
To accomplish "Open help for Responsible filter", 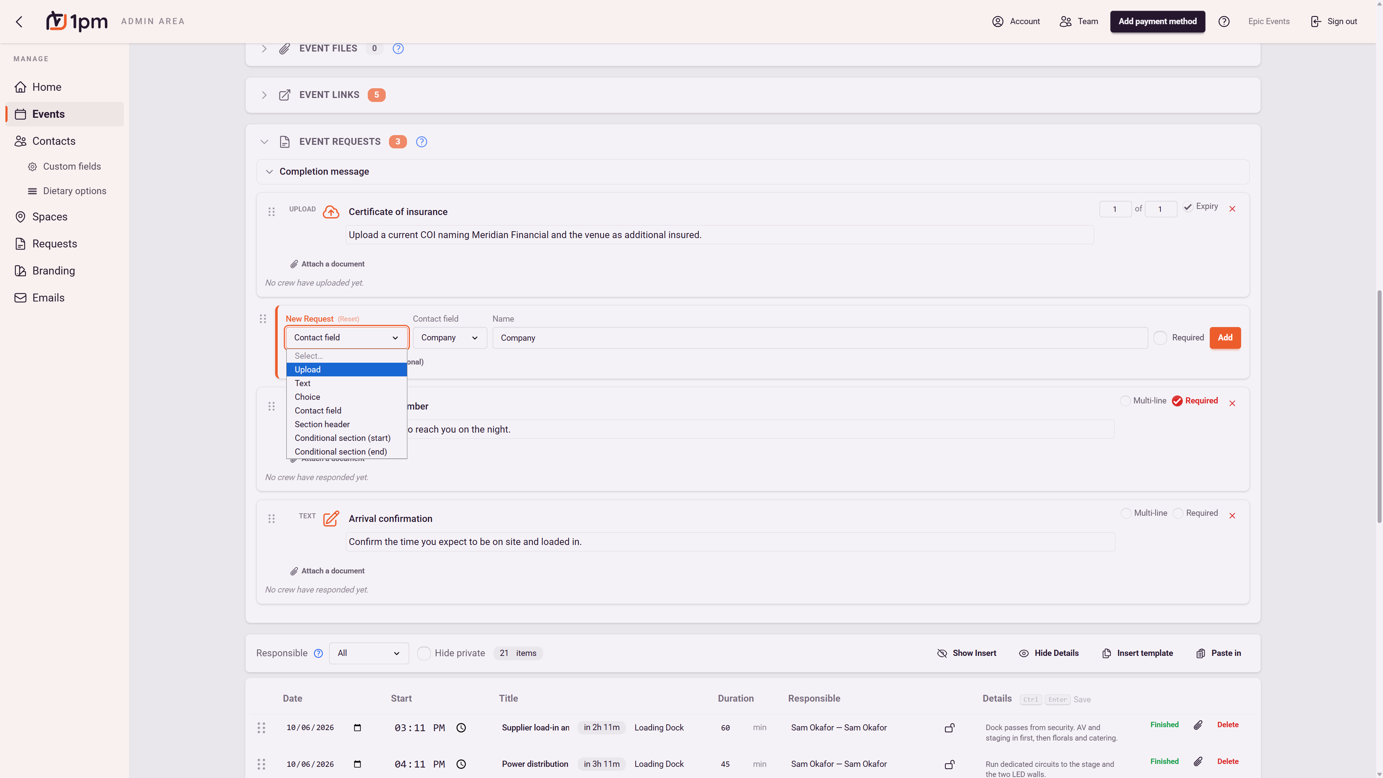I will point(318,653).
